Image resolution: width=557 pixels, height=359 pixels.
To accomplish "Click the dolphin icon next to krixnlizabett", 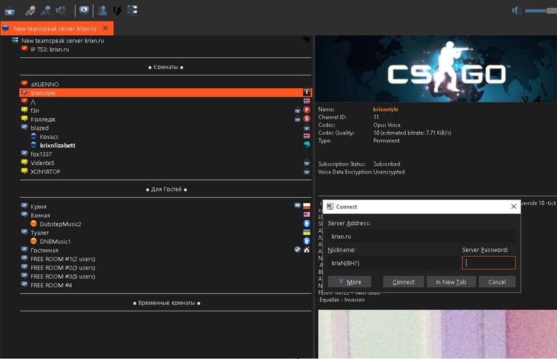I will click(x=307, y=145).
